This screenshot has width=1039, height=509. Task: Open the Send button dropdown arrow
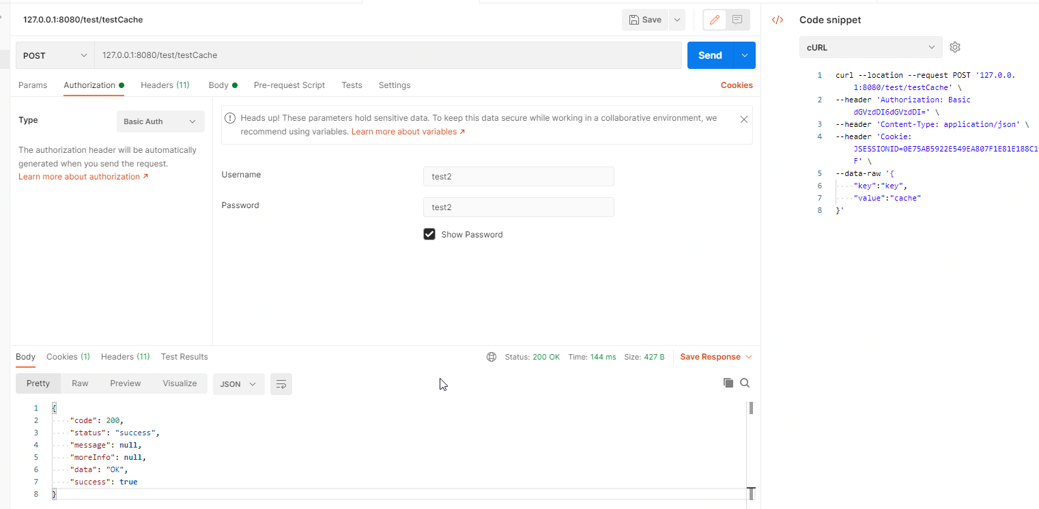point(744,55)
